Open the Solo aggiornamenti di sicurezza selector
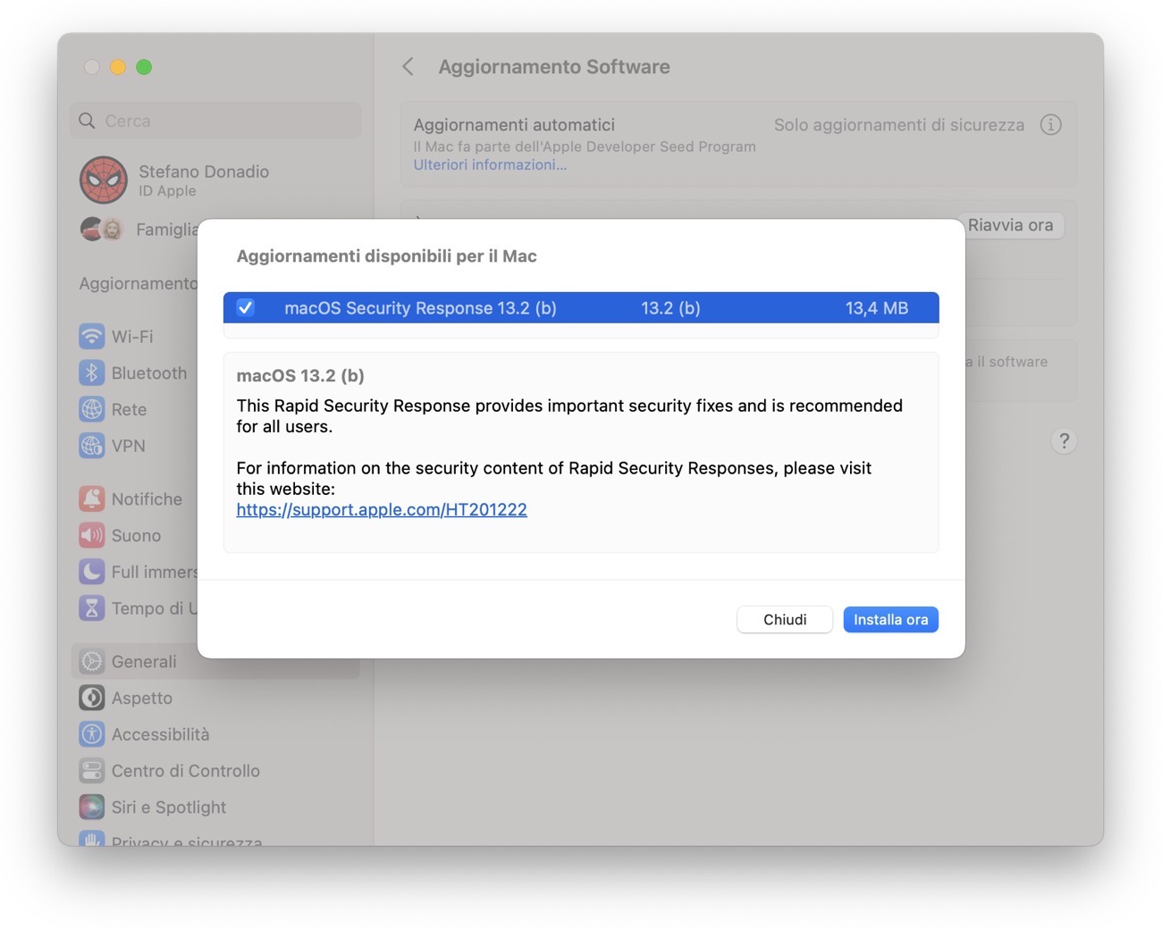The height and width of the screenshot is (929, 1162). point(899,125)
